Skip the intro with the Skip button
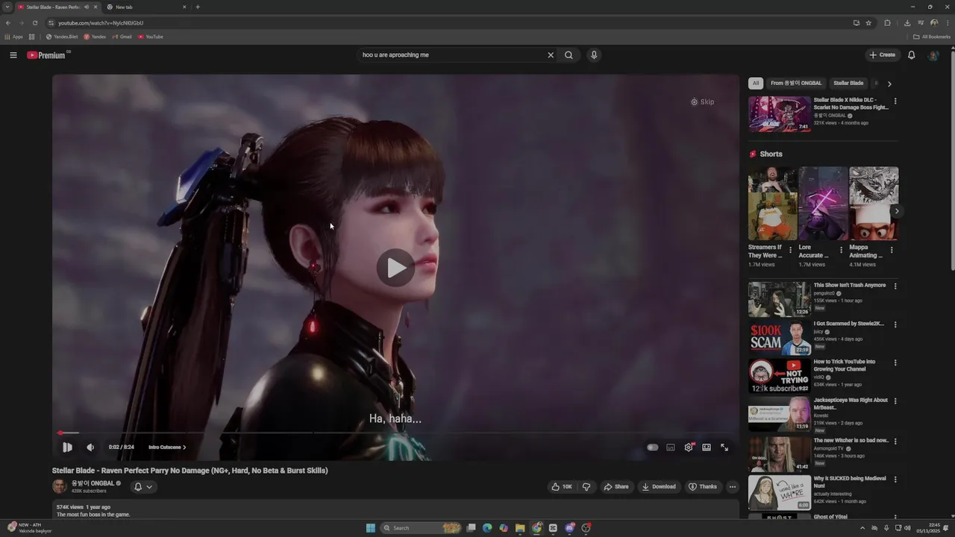 [702, 102]
